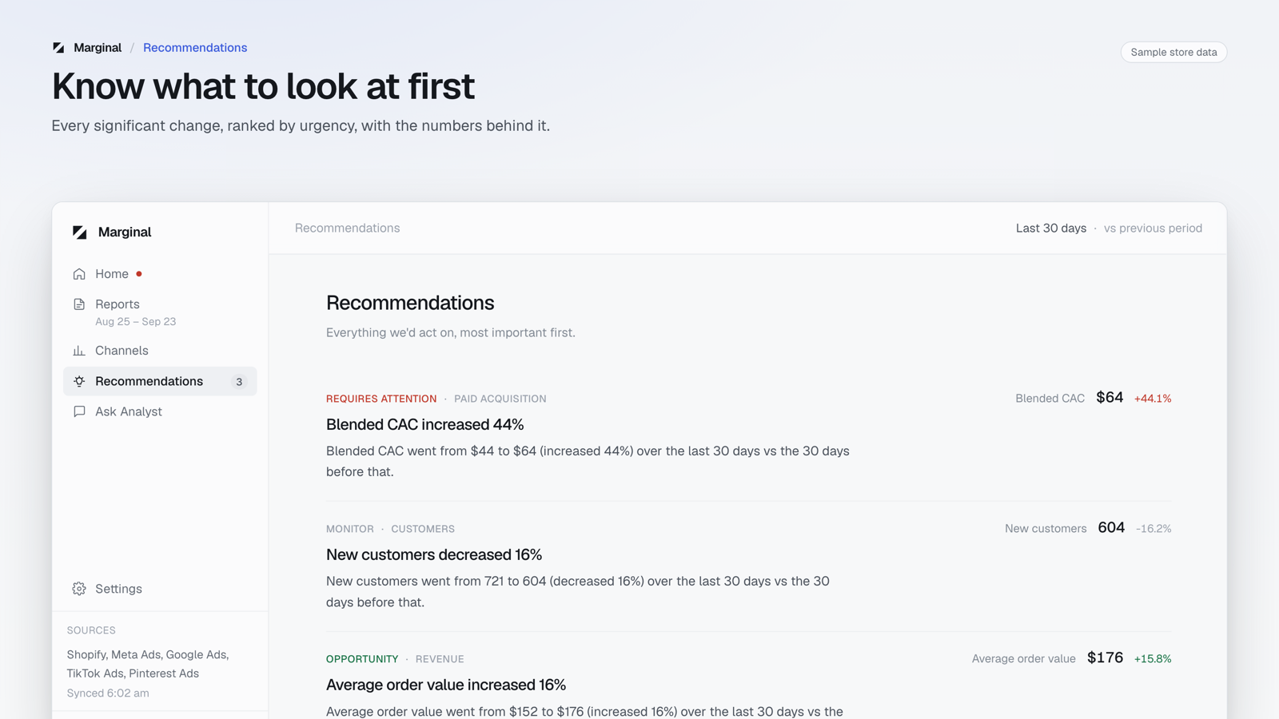Select the Home navigation item
Screen dimensions: 1279x719
160,274
